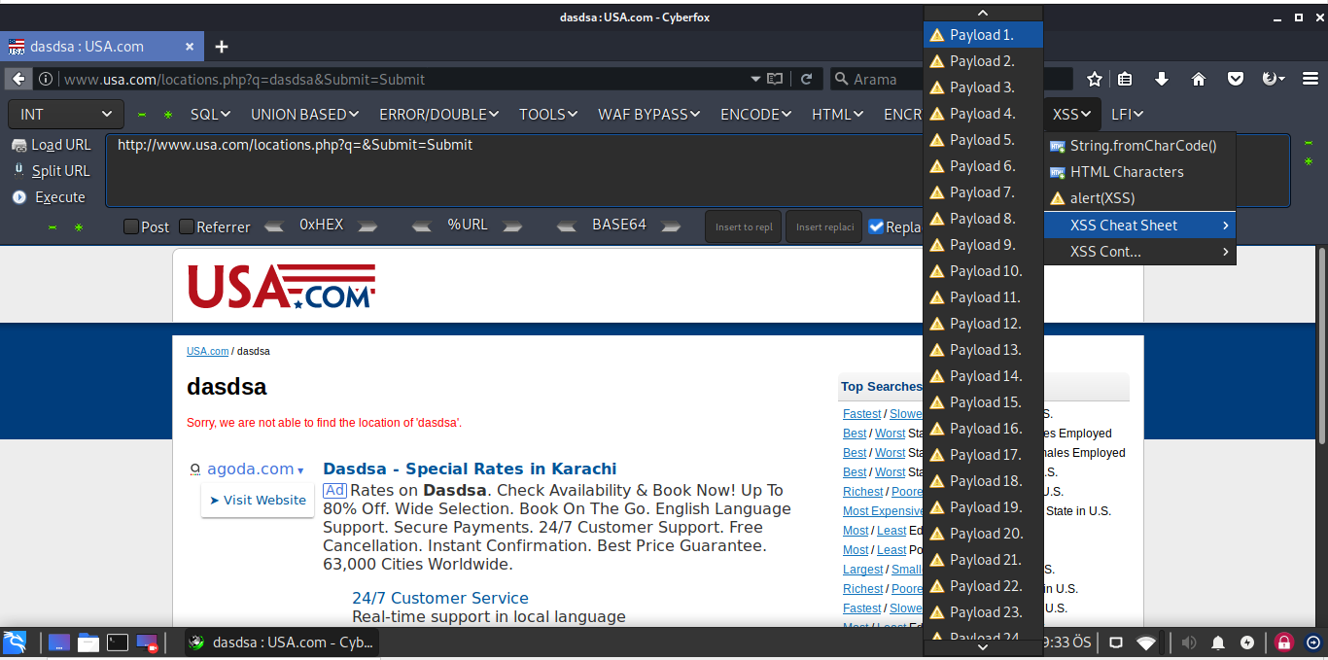Enable the Referrer checkbox
The image size is (1328, 660).
(x=187, y=226)
